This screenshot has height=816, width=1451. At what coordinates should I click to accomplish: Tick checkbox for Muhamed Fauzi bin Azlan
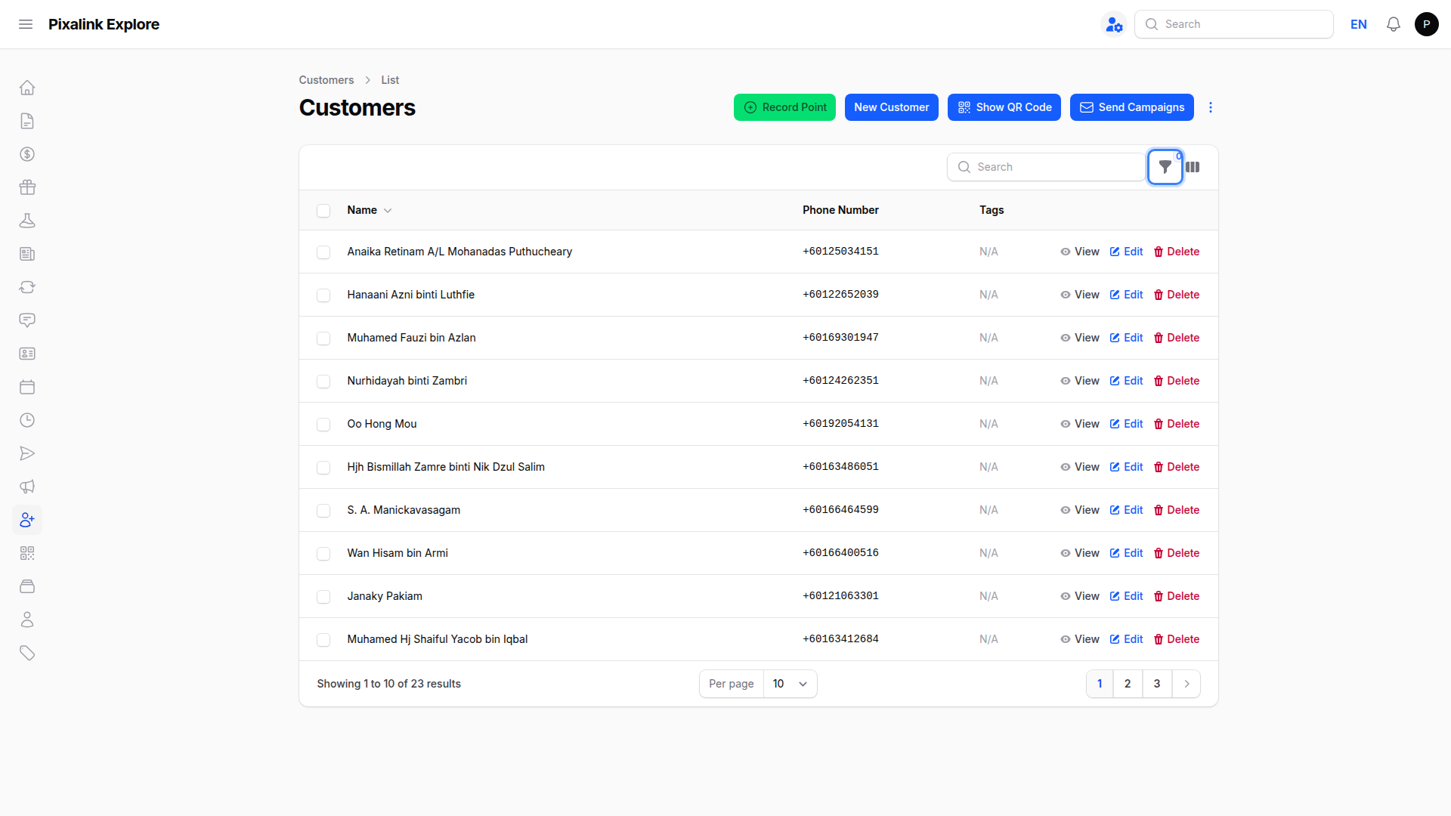(x=323, y=338)
